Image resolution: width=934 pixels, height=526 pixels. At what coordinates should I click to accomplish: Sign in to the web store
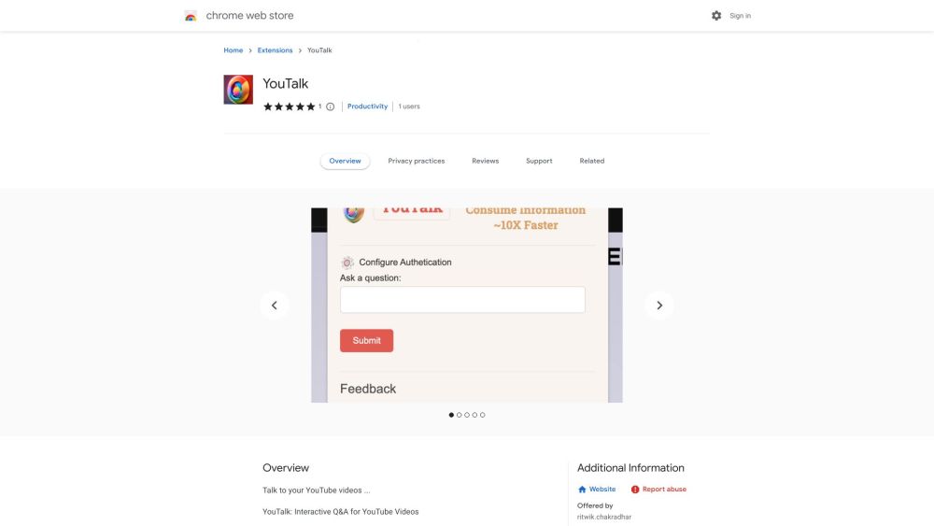point(740,16)
